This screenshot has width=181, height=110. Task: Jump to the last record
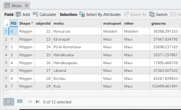37,102
